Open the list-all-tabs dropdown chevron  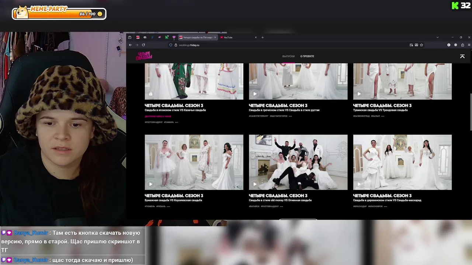[x=438, y=37]
